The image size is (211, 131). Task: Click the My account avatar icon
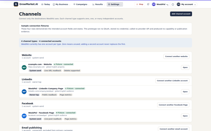178,4
